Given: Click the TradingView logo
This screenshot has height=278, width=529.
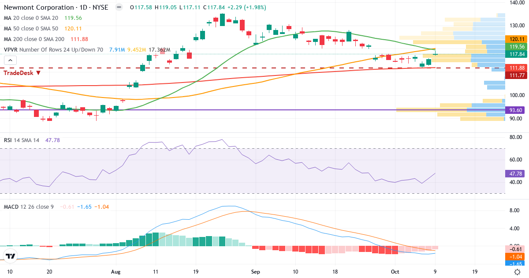Looking at the screenshot, I should [11, 256].
